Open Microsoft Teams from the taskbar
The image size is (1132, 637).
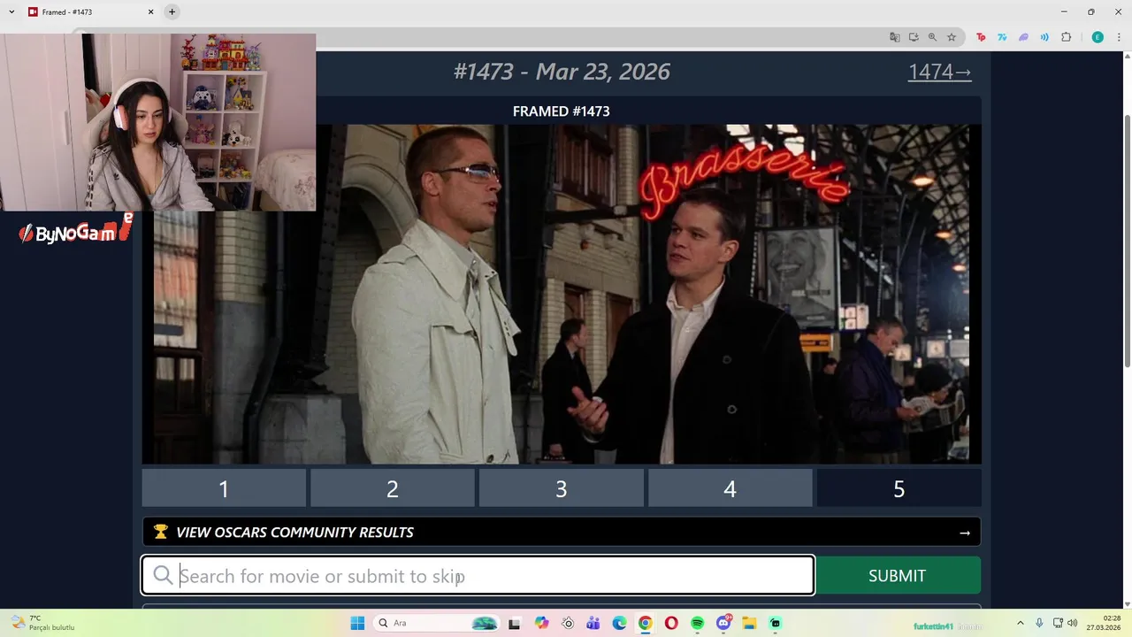coord(593,623)
